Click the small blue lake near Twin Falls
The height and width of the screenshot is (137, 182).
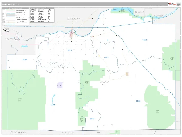click(x=25, y=46)
